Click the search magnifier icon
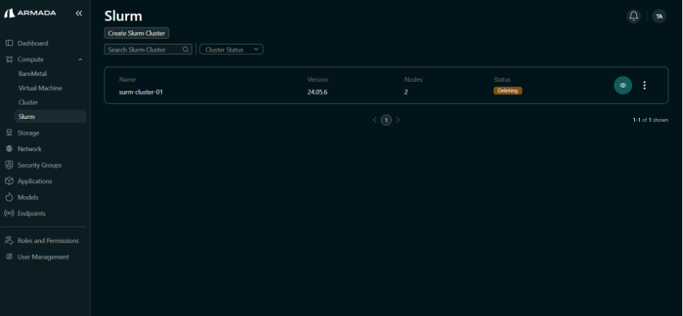 tap(185, 50)
